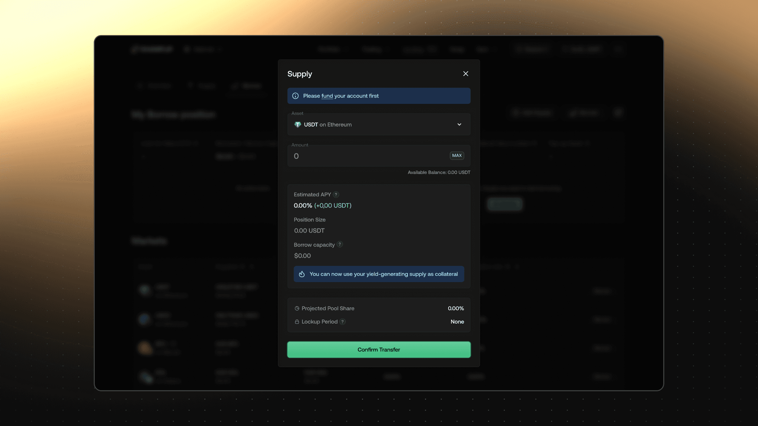Click the flame icon in the collateral banner
The height and width of the screenshot is (426, 758).
(x=302, y=274)
